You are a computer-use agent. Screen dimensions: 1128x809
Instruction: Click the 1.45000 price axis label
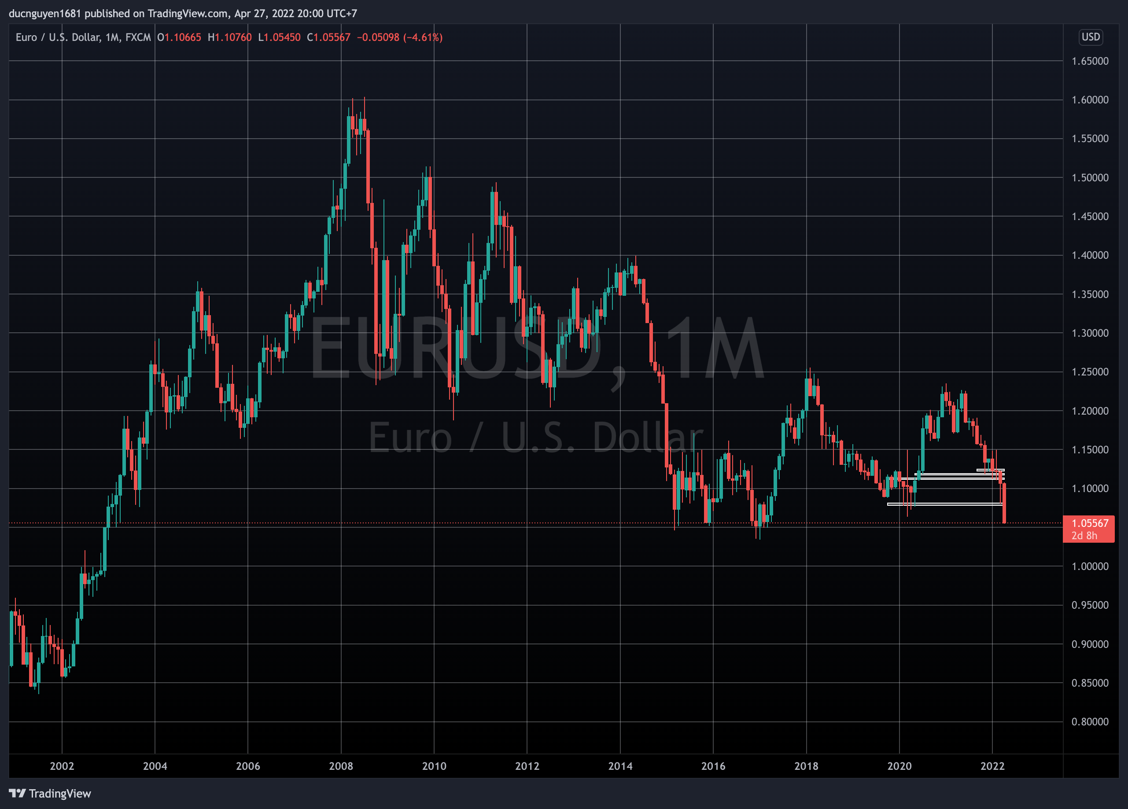[1090, 216]
